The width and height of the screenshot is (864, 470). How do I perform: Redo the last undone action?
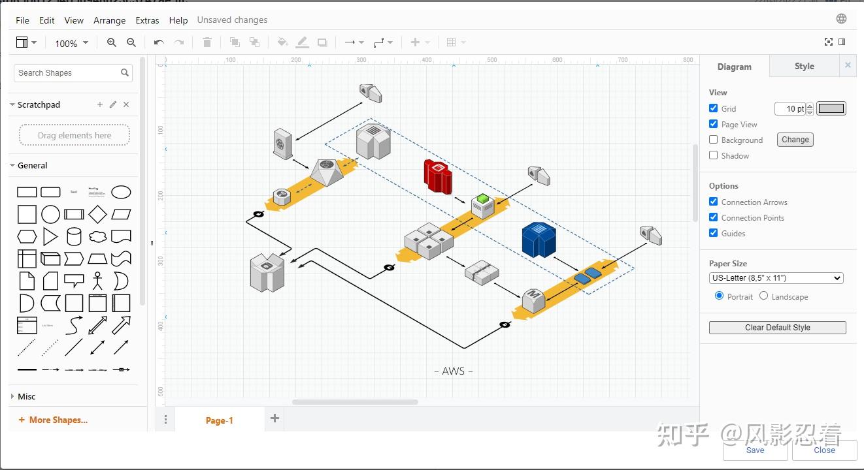(x=178, y=42)
